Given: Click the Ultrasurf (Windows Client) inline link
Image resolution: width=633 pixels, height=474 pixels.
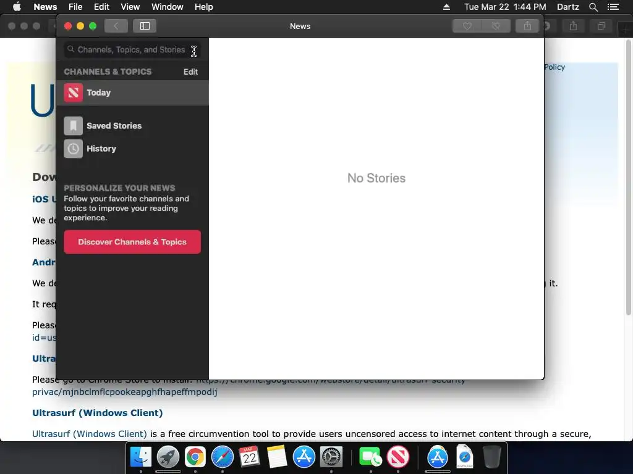Looking at the screenshot, I should (90, 434).
